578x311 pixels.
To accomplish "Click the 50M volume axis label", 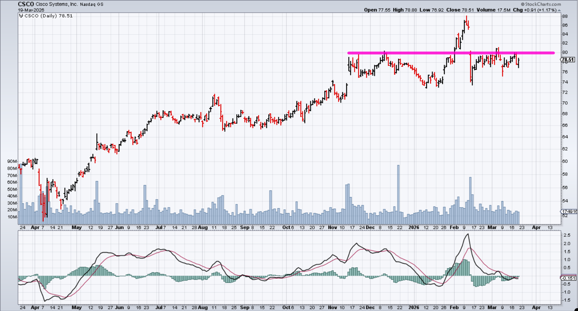I will (x=12, y=189).
